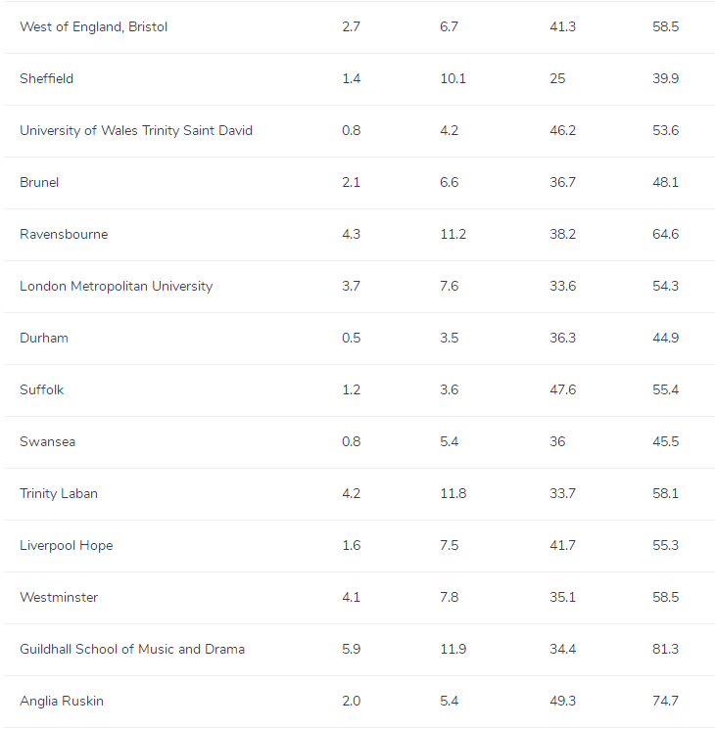The width and height of the screenshot is (715, 729).
Task: Click the West of England, Bristol row name
Action: [x=93, y=26]
